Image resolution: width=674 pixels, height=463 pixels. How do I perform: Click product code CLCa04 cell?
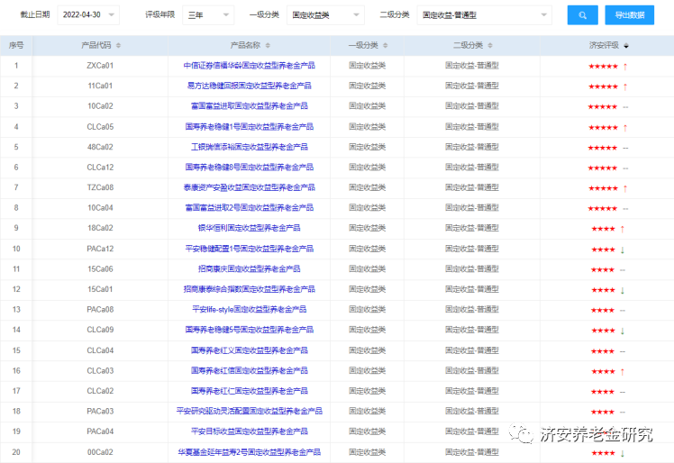[100, 350]
